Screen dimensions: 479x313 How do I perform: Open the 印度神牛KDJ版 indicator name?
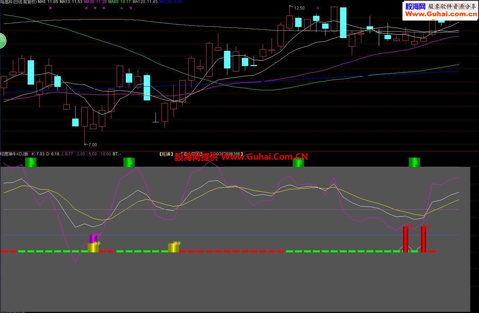coord(14,154)
